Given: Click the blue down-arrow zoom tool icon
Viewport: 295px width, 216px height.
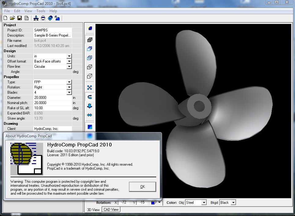Looking at the screenshot, I should click(x=90, y=106).
